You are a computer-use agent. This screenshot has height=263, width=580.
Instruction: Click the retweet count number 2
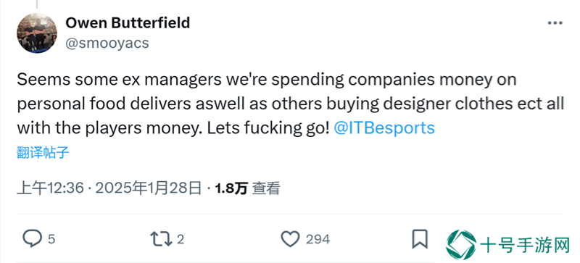point(181,239)
